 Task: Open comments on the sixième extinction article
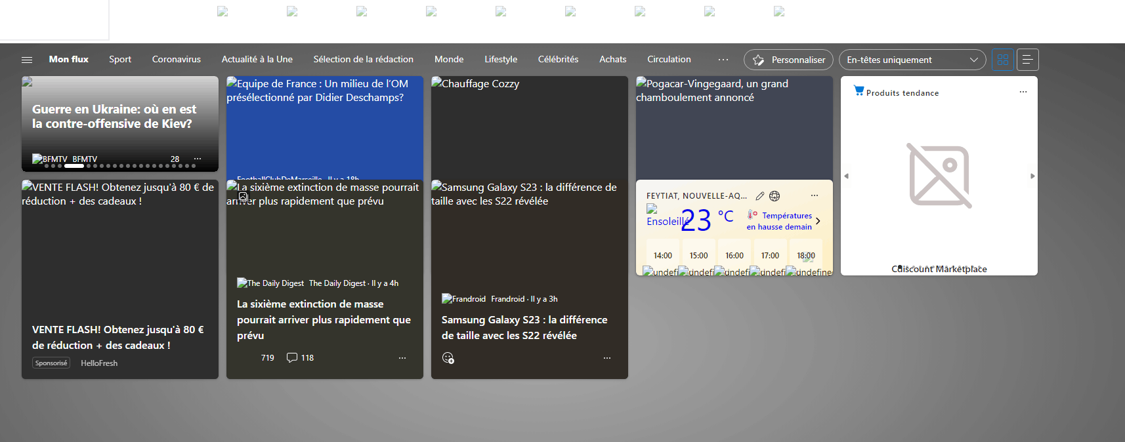(x=300, y=357)
